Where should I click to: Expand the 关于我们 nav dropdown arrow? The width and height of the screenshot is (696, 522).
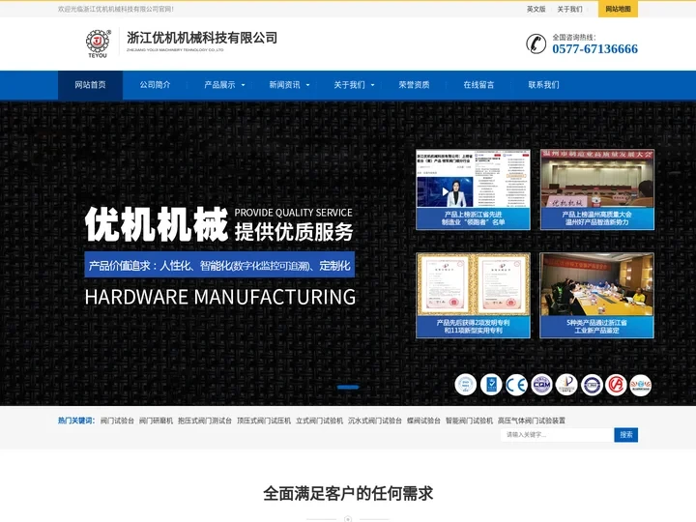coord(373,85)
